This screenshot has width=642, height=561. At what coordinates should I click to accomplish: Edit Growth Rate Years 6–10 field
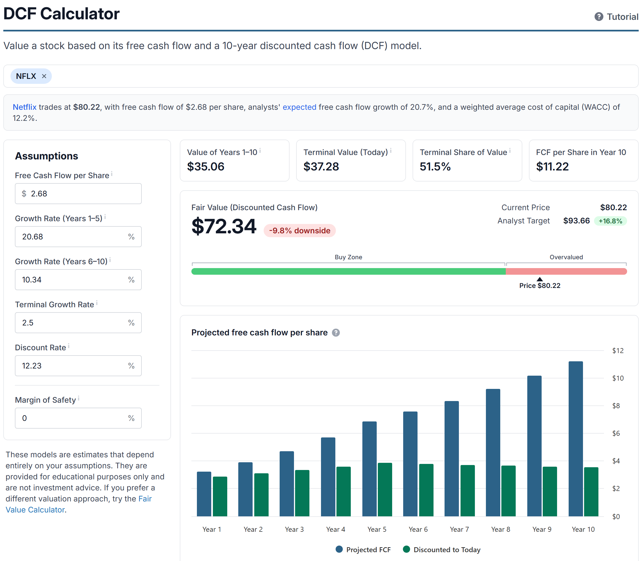click(x=78, y=280)
